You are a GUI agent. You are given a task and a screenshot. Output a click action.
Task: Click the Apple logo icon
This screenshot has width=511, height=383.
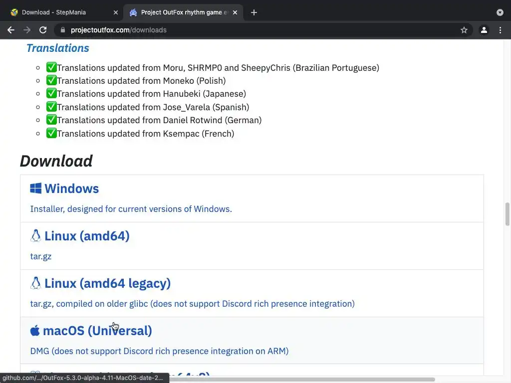[35, 330]
